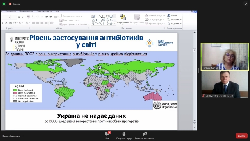
Task: Expand the shapes gallery more arrow
Action: point(114,23)
